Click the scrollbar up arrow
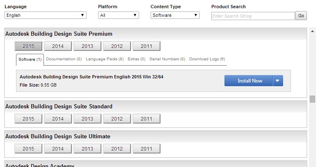Image resolution: width=318 pixels, height=167 pixels. coord(312,31)
